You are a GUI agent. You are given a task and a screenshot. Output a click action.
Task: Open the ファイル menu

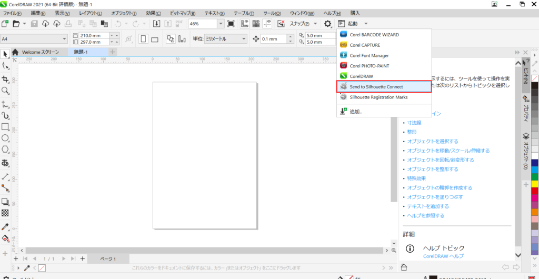13,13
